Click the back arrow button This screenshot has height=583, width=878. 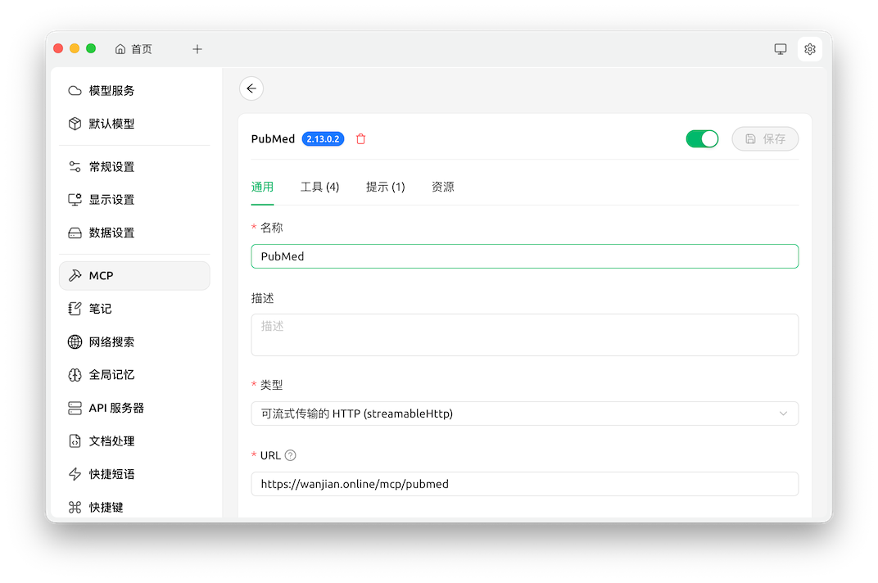(x=251, y=88)
